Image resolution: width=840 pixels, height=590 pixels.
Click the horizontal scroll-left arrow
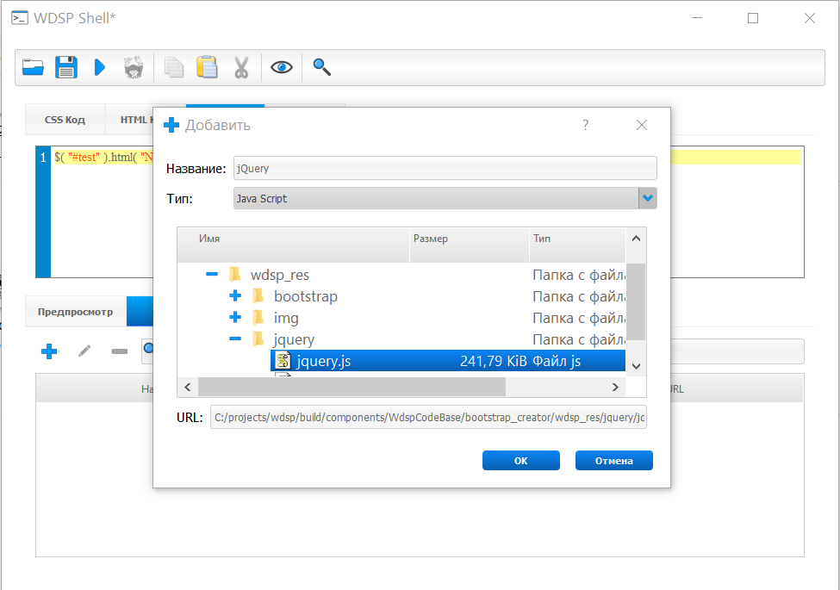[188, 387]
